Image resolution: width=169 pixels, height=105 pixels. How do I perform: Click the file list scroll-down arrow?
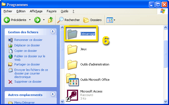tap(165, 101)
